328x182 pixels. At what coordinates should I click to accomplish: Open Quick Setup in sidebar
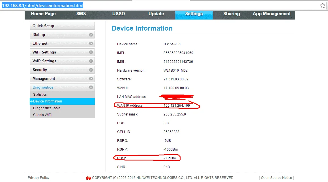pos(62,26)
